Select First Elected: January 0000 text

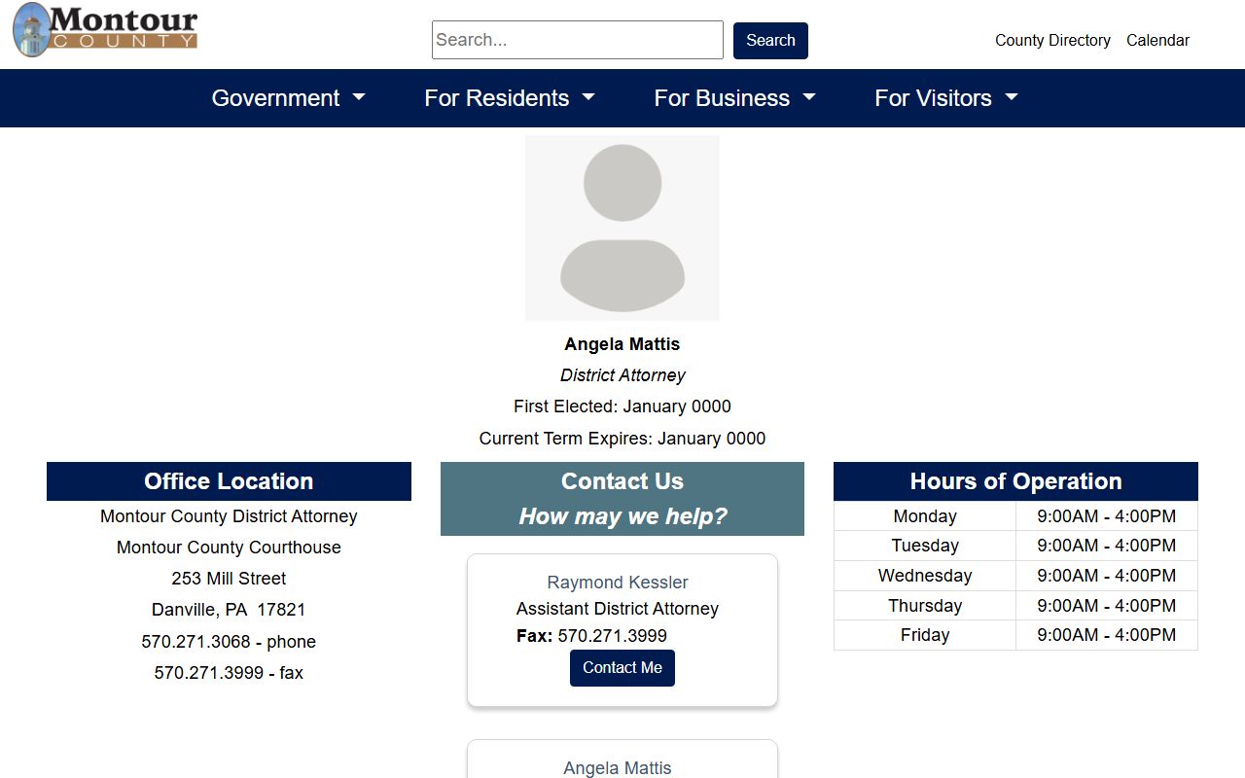click(x=622, y=407)
